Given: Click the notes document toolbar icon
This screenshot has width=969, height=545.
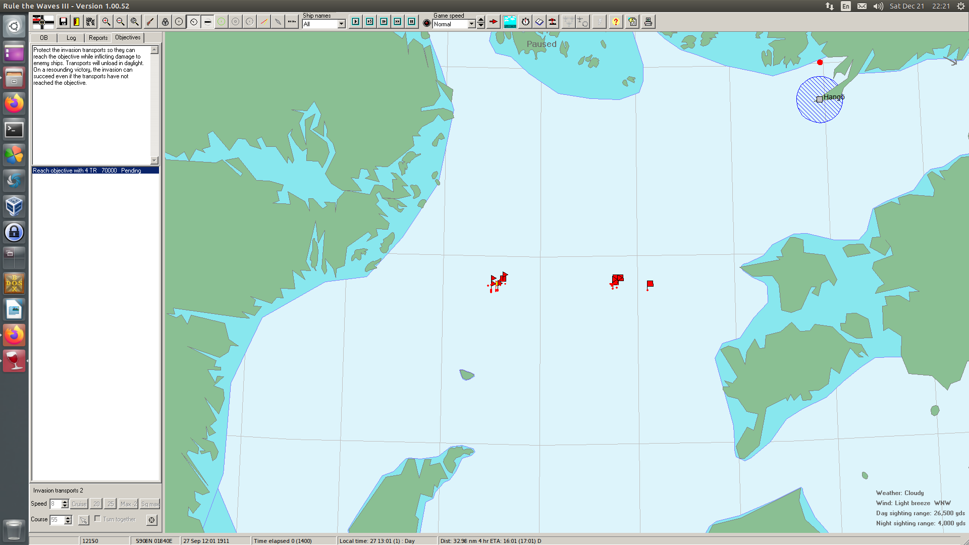Looking at the screenshot, I should click(x=632, y=22).
